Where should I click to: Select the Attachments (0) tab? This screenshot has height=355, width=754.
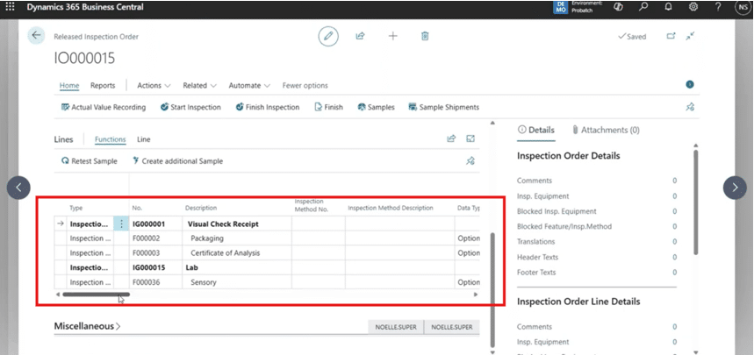pyautogui.click(x=606, y=131)
